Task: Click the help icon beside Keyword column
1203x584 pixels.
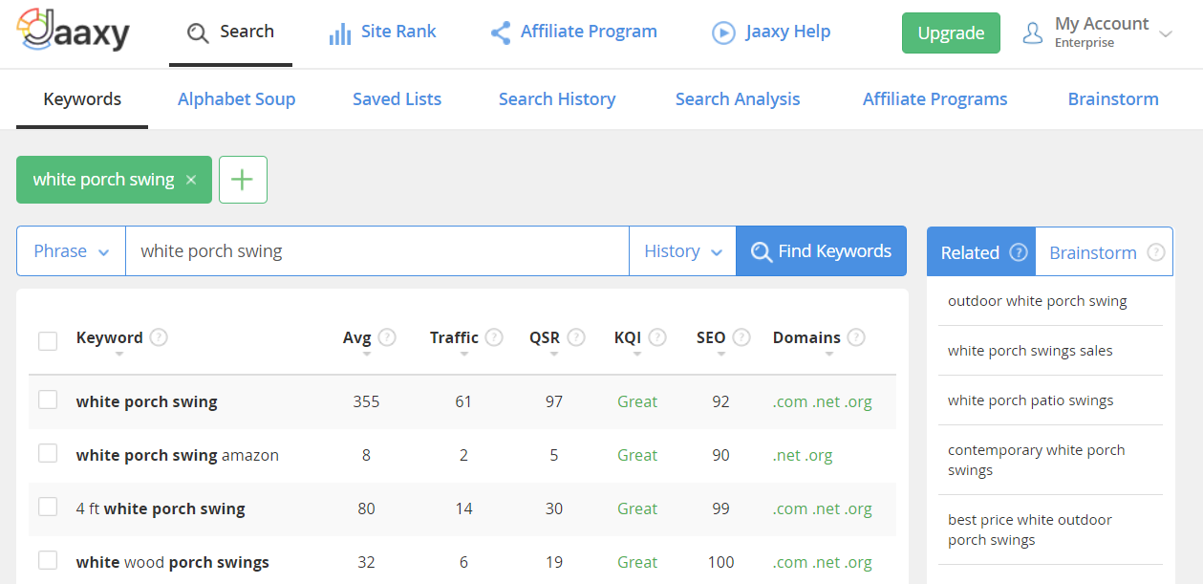Action: point(159,337)
